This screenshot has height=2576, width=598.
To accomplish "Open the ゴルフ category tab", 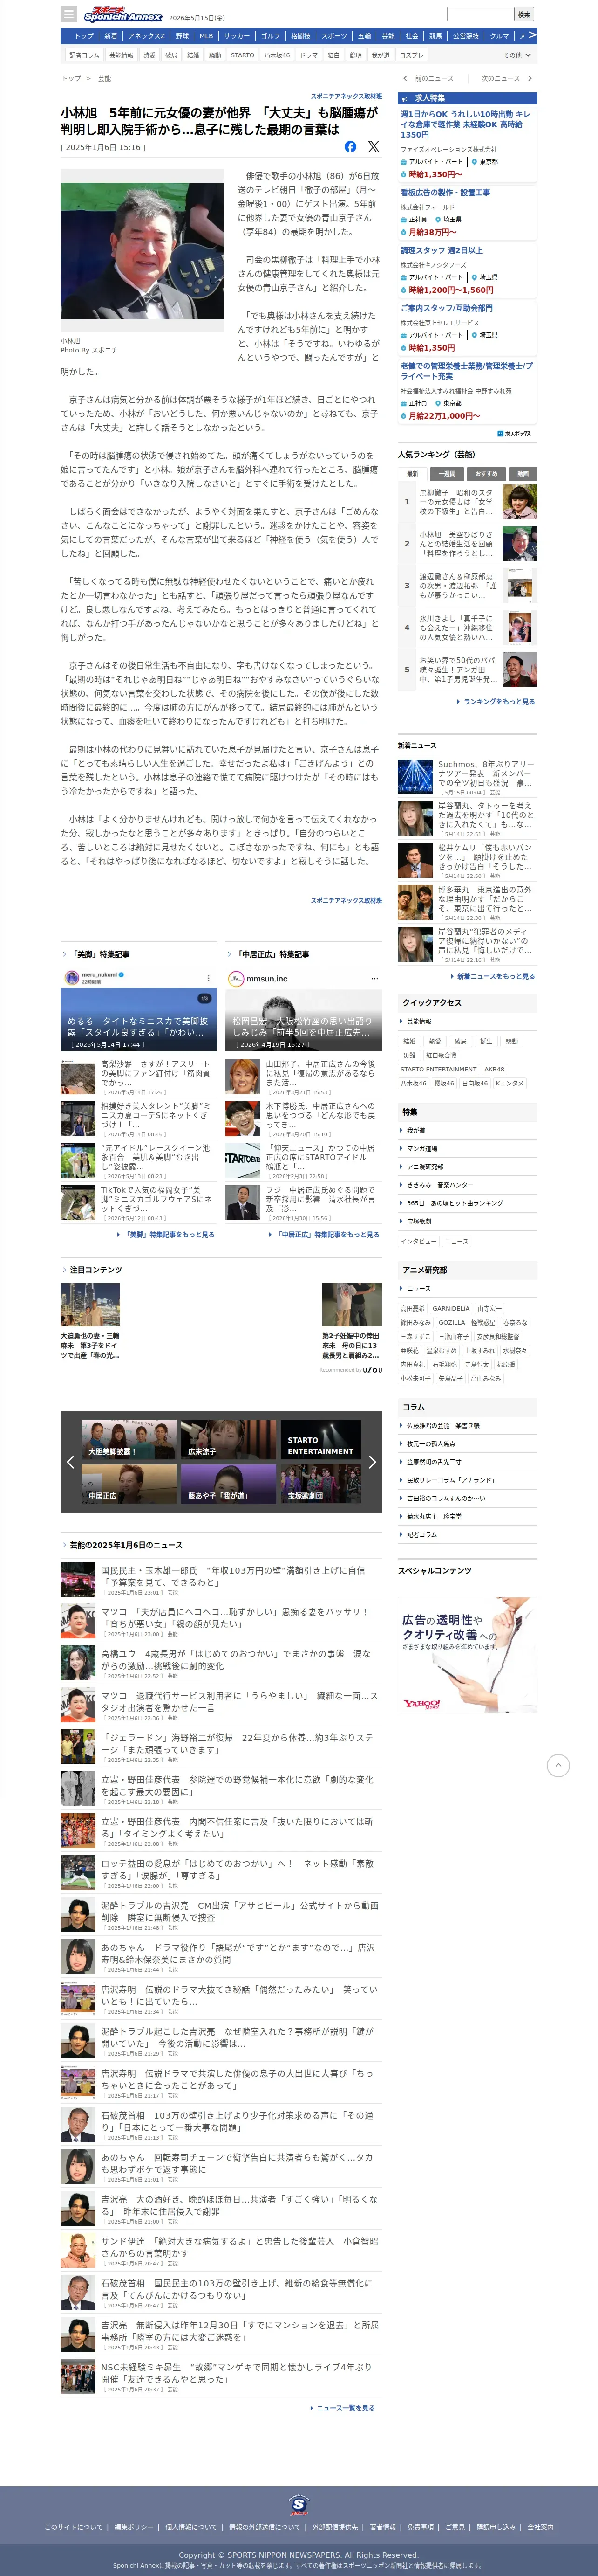I will click(x=271, y=36).
